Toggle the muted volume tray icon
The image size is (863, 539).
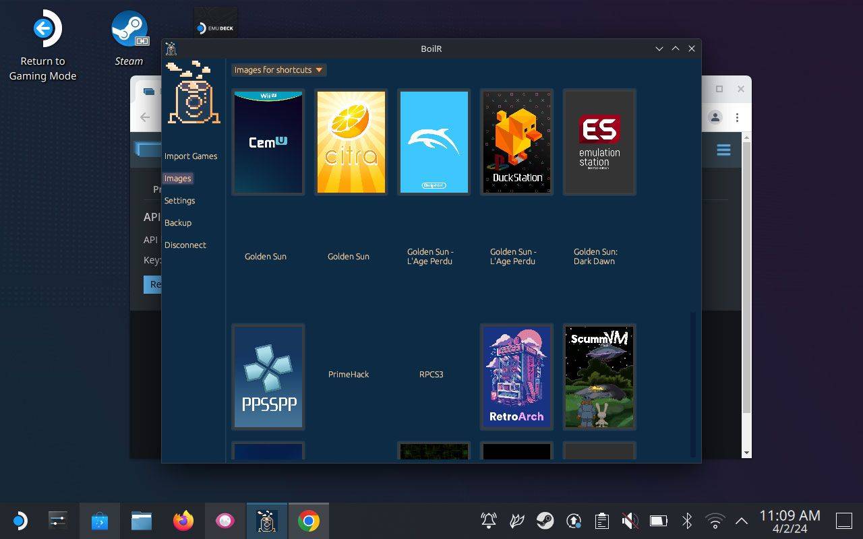(x=630, y=521)
